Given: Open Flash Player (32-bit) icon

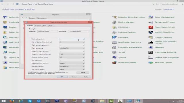Looking at the screenshot, I should click(x=151, y=27).
